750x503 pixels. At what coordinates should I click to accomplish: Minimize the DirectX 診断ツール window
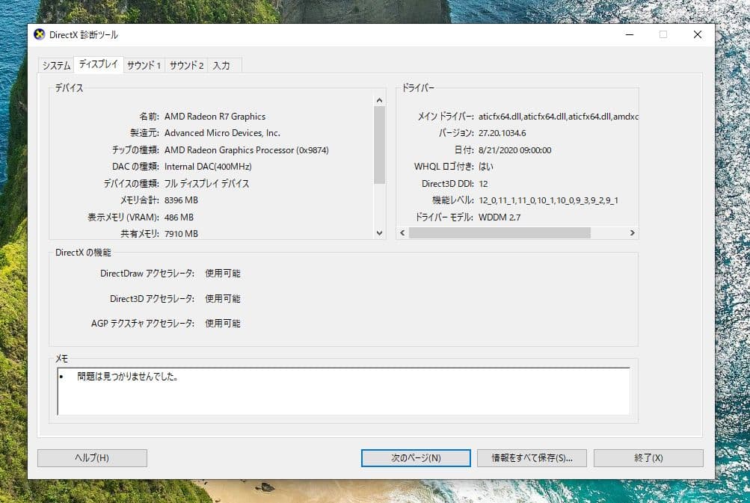628,34
